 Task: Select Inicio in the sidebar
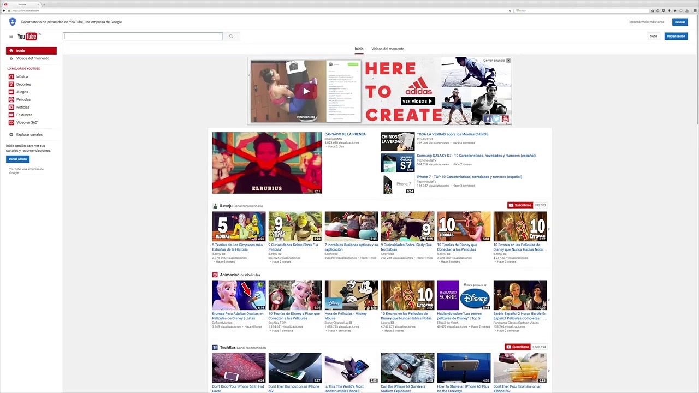coord(31,51)
